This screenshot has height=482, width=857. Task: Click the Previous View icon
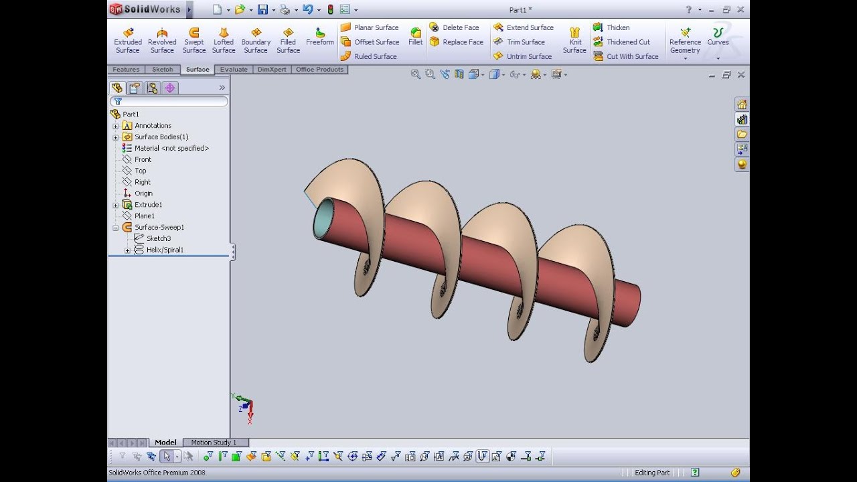445,74
